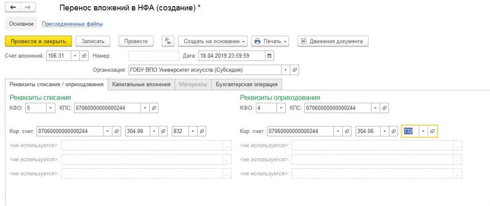This screenshot has width=490, height=206.
Task: Switch to the Капитальные вложения tab
Action: coord(141,84)
